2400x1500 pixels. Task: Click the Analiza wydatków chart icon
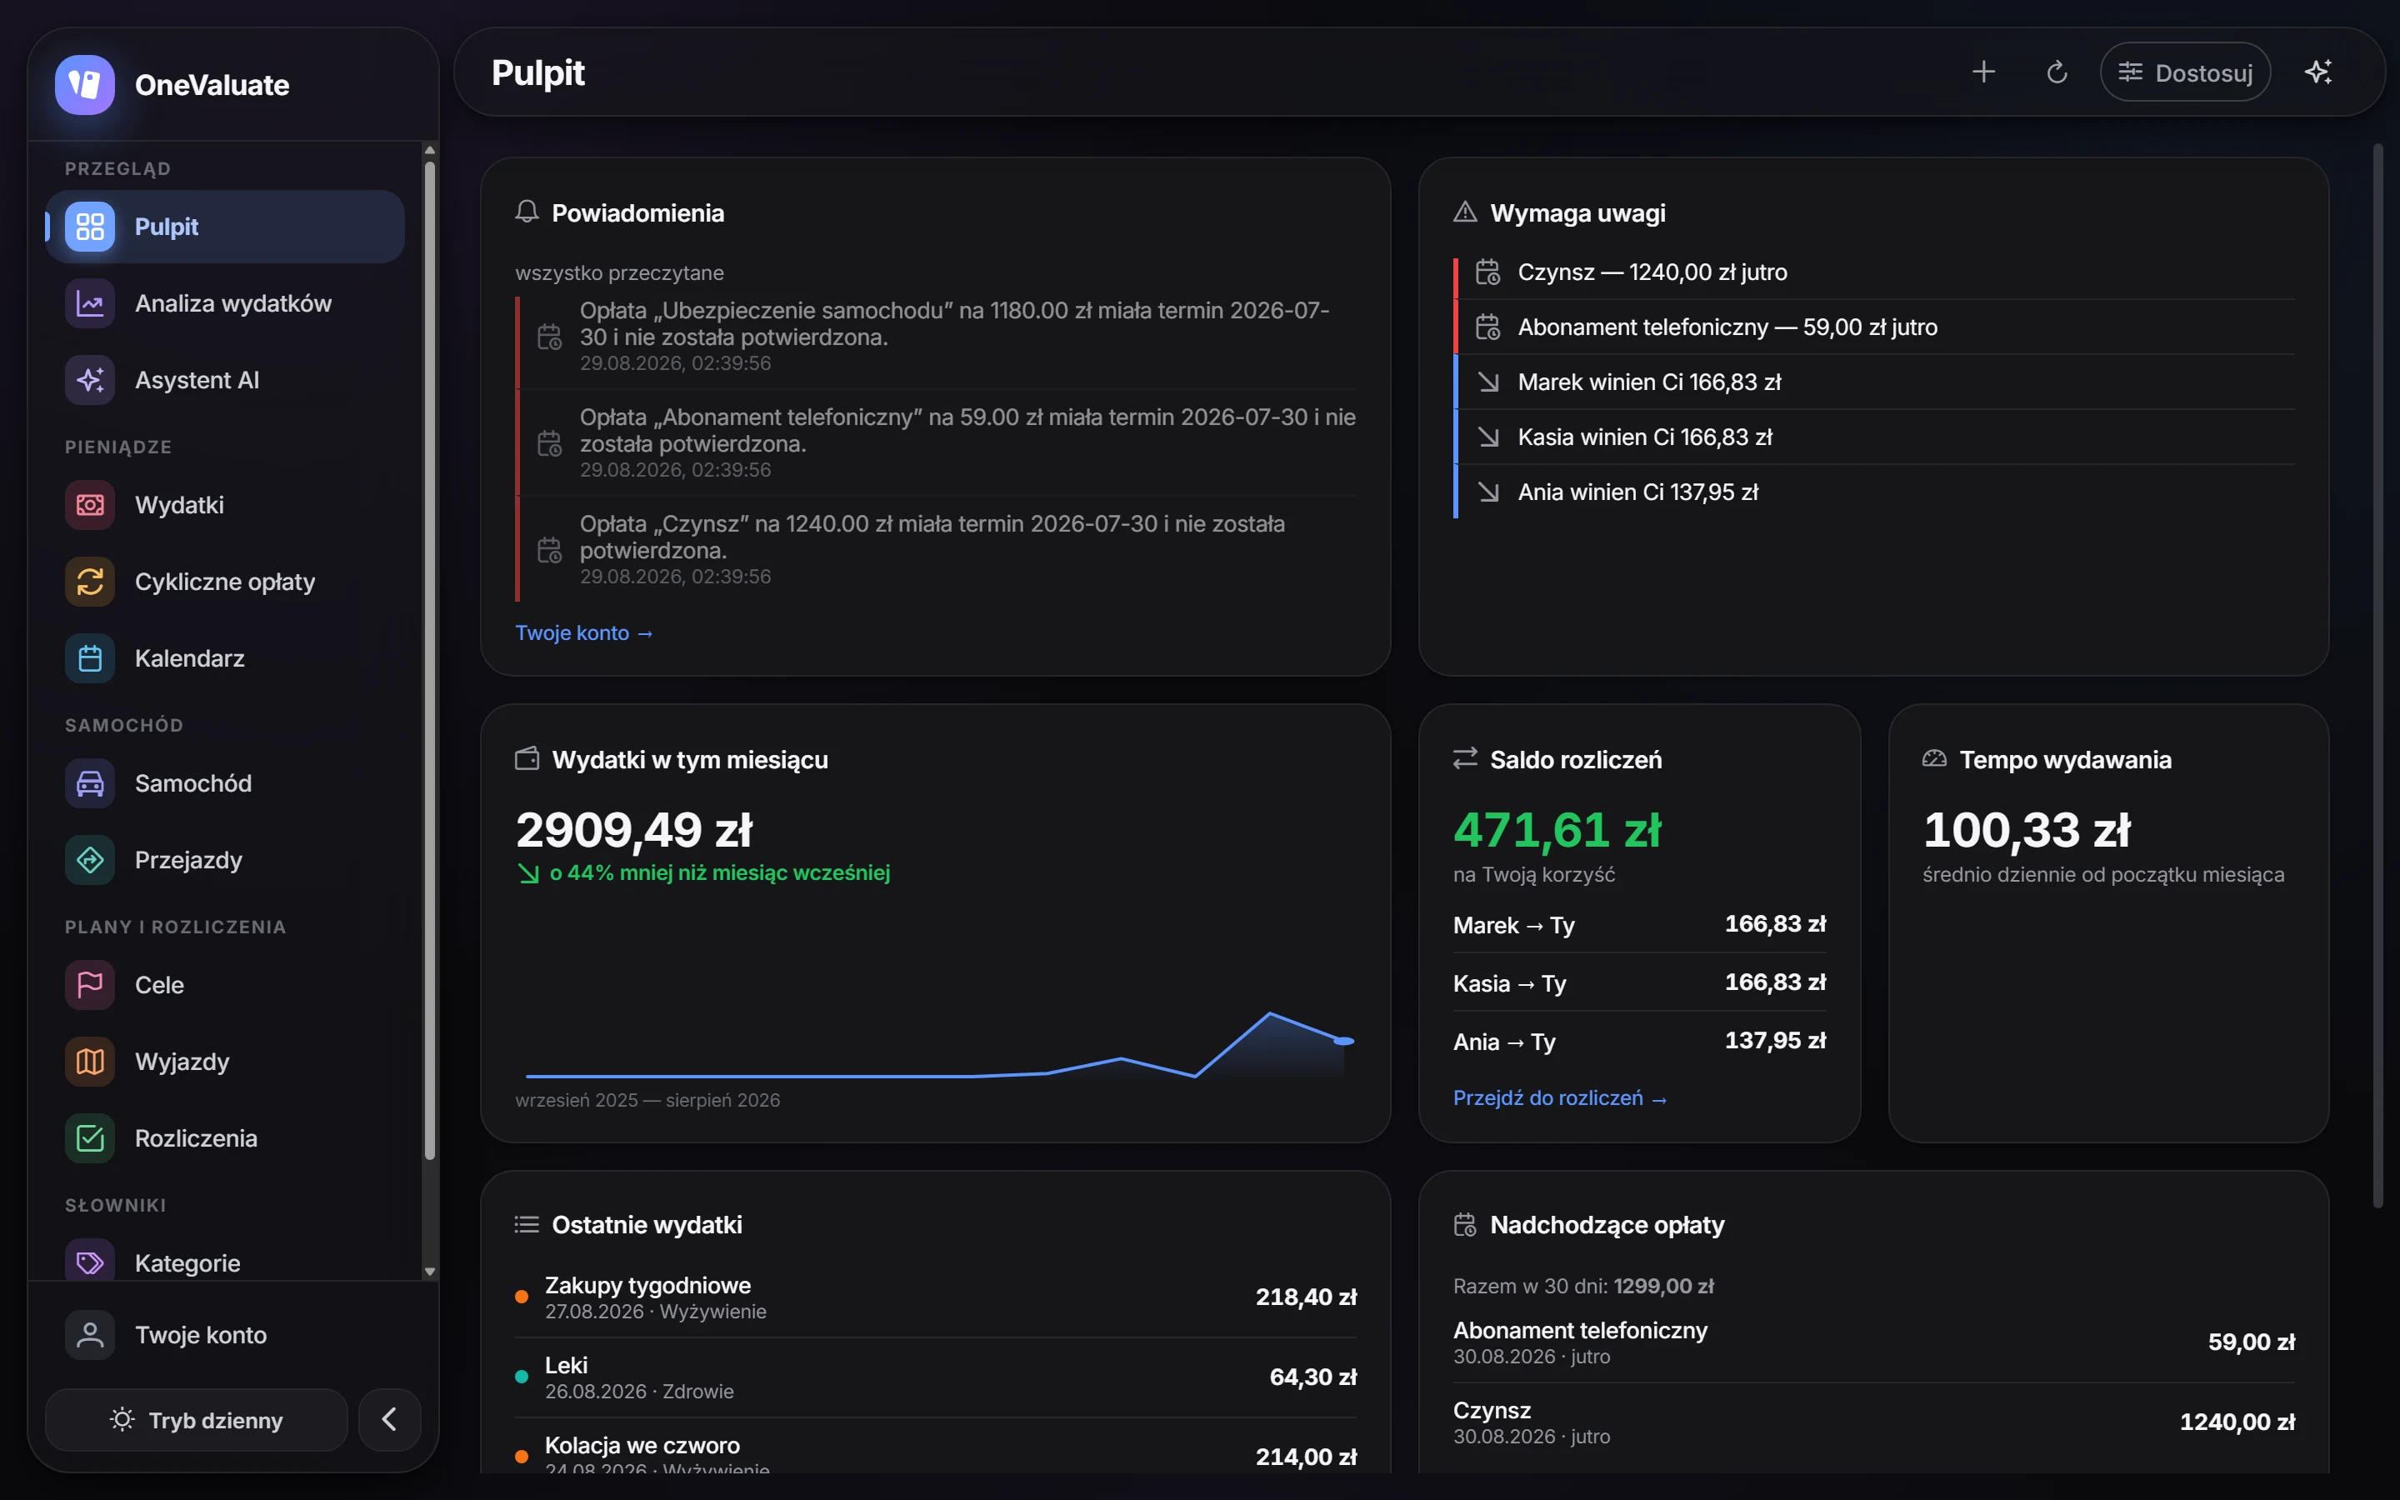[x=90, y=303]
